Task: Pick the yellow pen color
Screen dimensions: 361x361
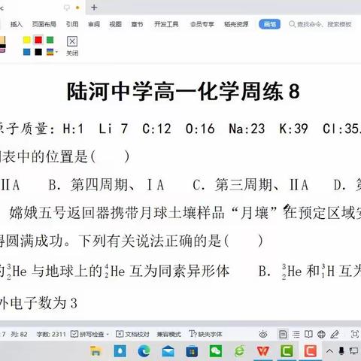Action: [26, 40]
